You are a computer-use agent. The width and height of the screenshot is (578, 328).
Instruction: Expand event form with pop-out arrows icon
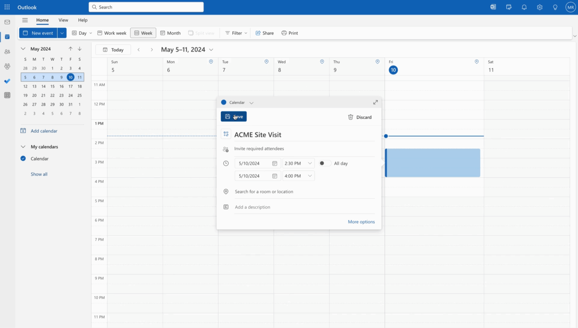[x=375, y=102]
